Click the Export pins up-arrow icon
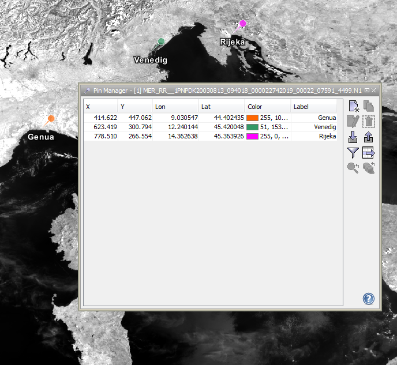Screen dimensions: 397x365 tap(369, 137)
